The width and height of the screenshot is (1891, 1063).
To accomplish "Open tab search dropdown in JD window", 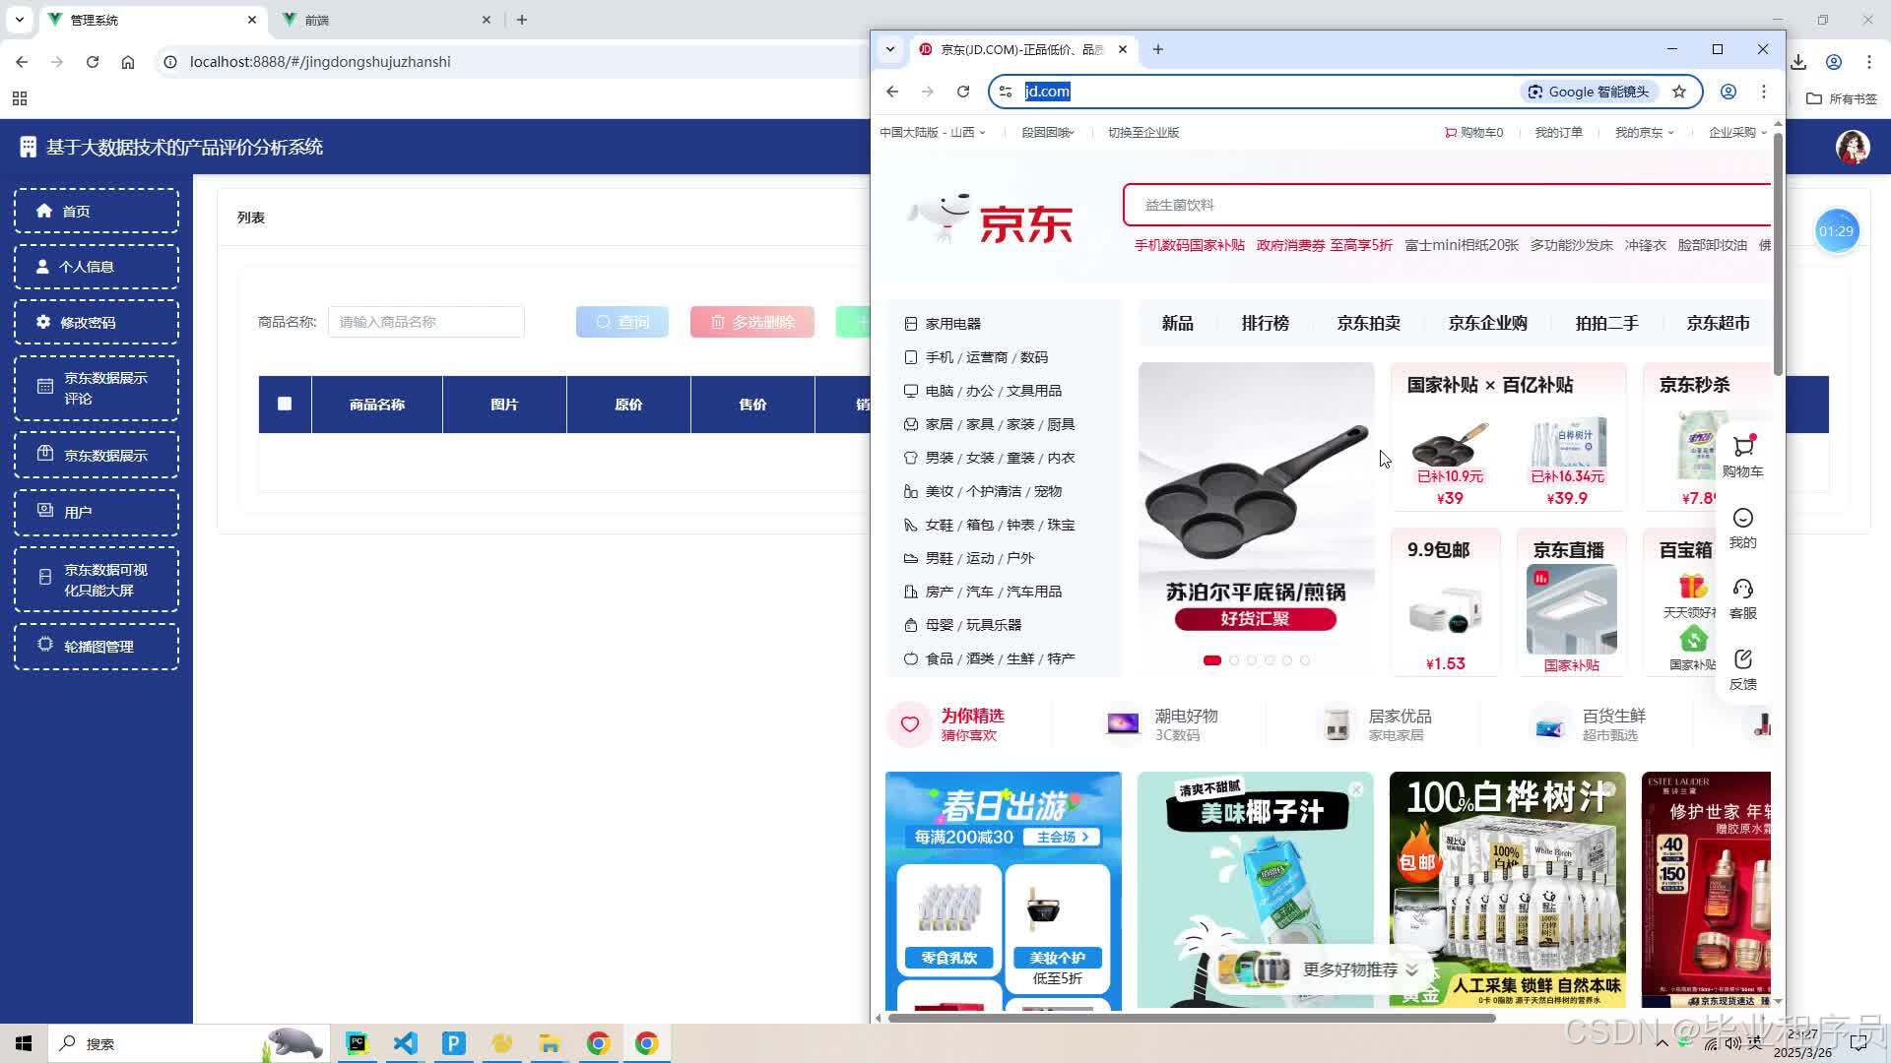I will pos(890,49).
